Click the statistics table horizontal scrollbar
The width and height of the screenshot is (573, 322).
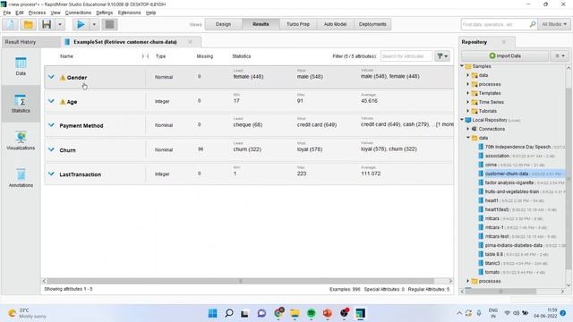point(240,281)
